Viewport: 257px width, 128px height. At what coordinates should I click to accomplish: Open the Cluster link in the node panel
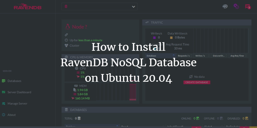point(74,45)
